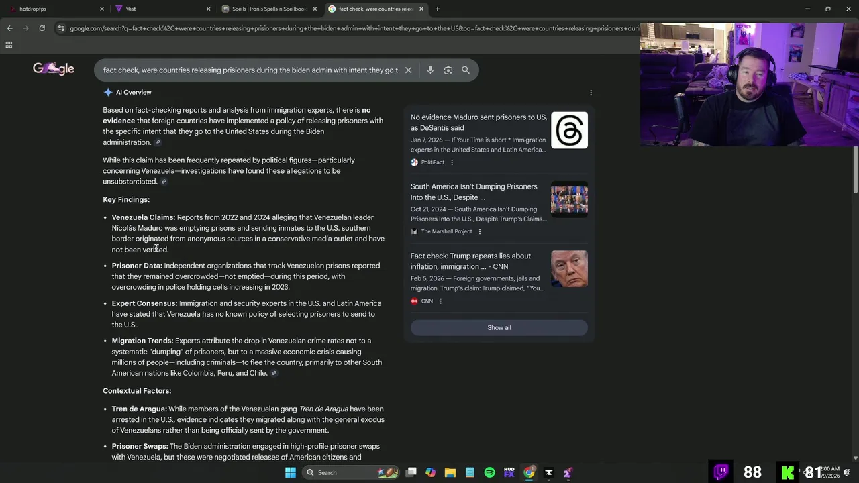
Task: Click inside the Google search box
Action: tap(250, 70)
